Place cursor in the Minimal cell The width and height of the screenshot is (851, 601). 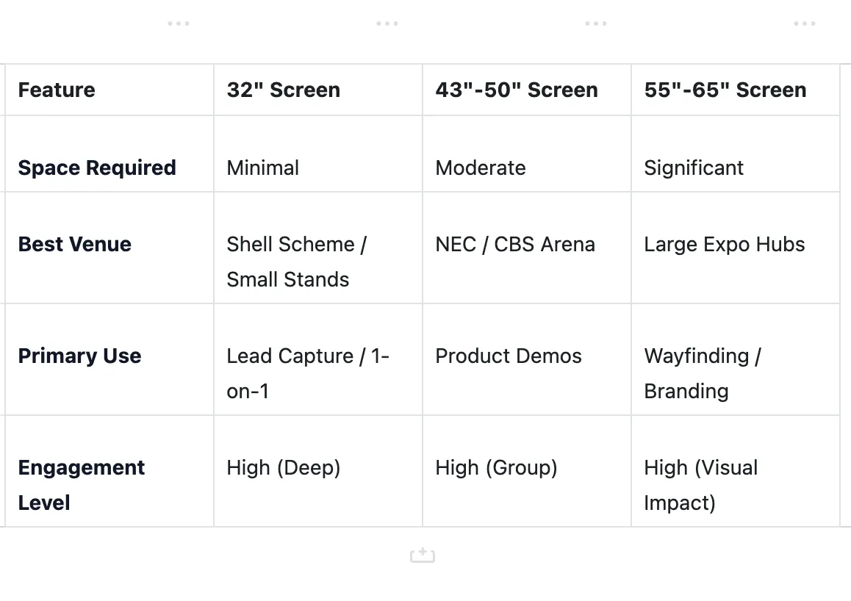pos(263,168)
